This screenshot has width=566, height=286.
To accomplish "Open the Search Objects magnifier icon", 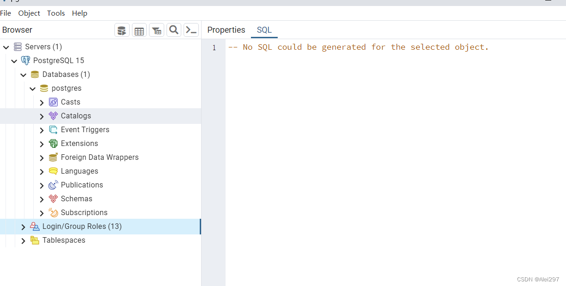I will [x=174, y=30].
